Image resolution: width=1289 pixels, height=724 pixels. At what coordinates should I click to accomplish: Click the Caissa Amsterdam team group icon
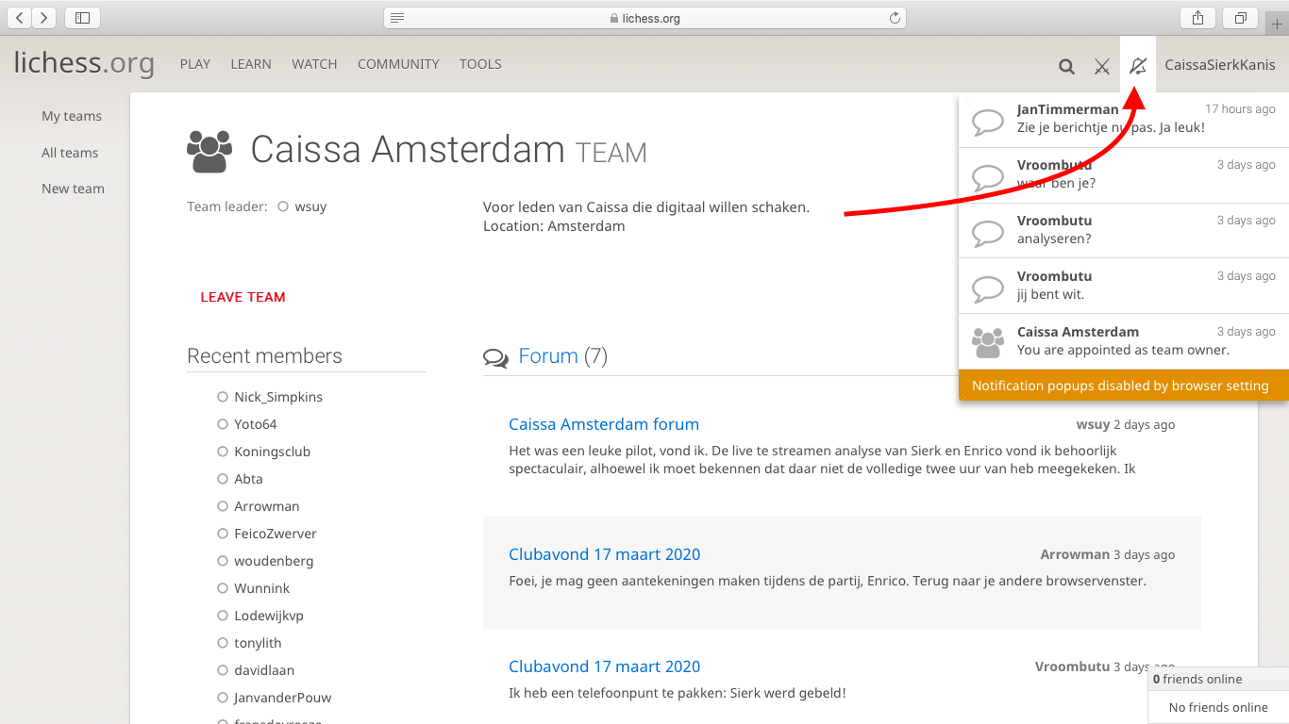[x=209, y=151]
